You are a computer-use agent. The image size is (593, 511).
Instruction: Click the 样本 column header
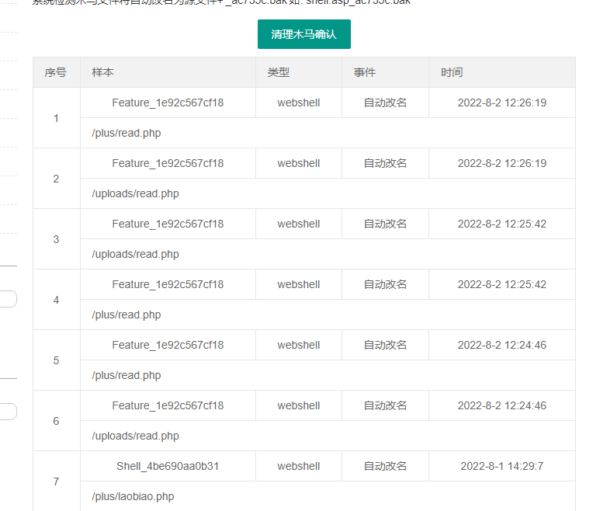click(102, 72)
